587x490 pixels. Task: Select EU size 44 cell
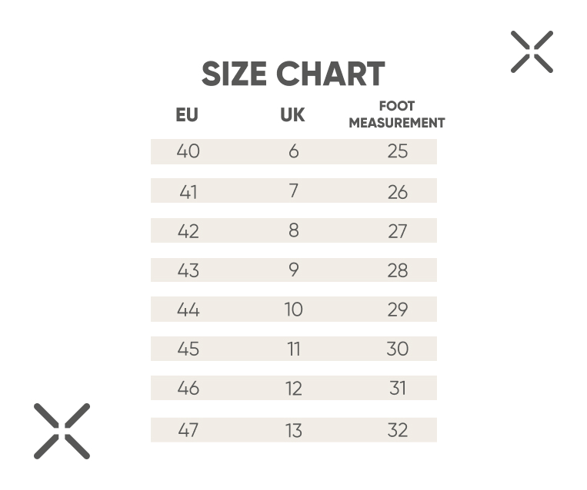tap(188, 310)
